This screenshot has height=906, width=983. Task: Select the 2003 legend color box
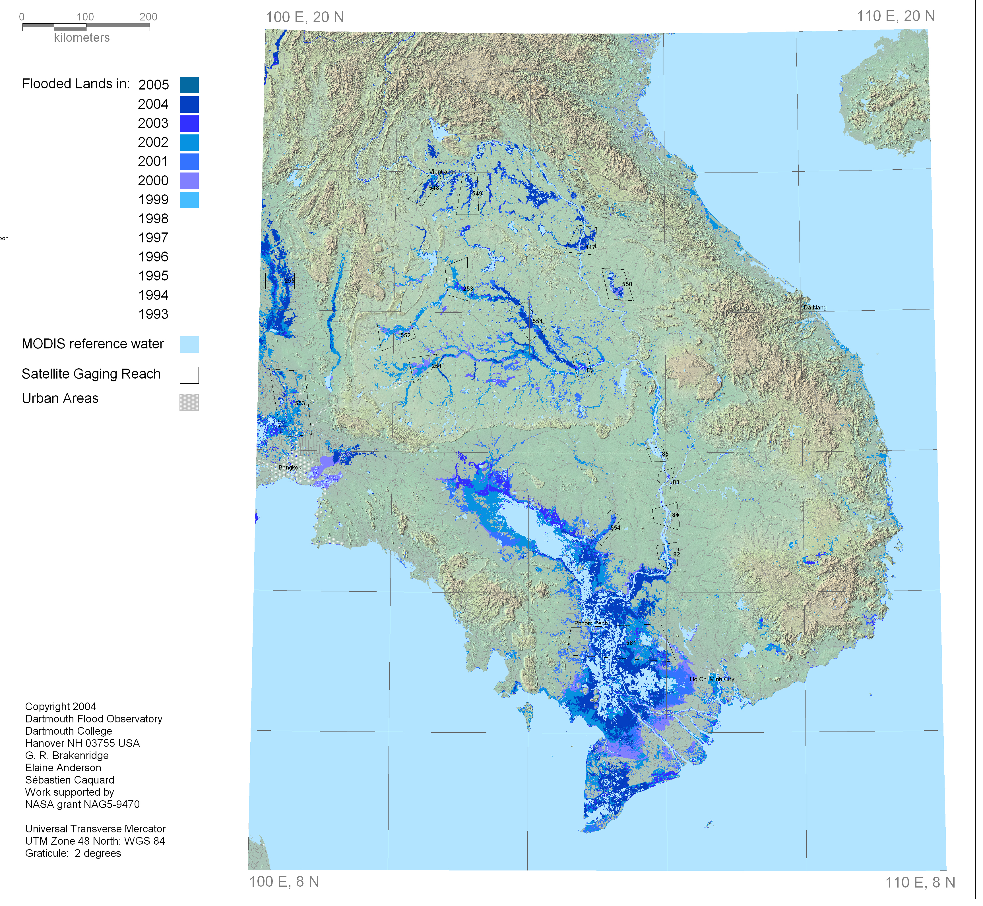(x=189, y=124)
